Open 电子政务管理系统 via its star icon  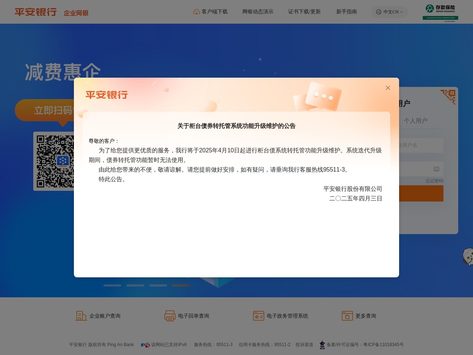click(x=259, y=316)
